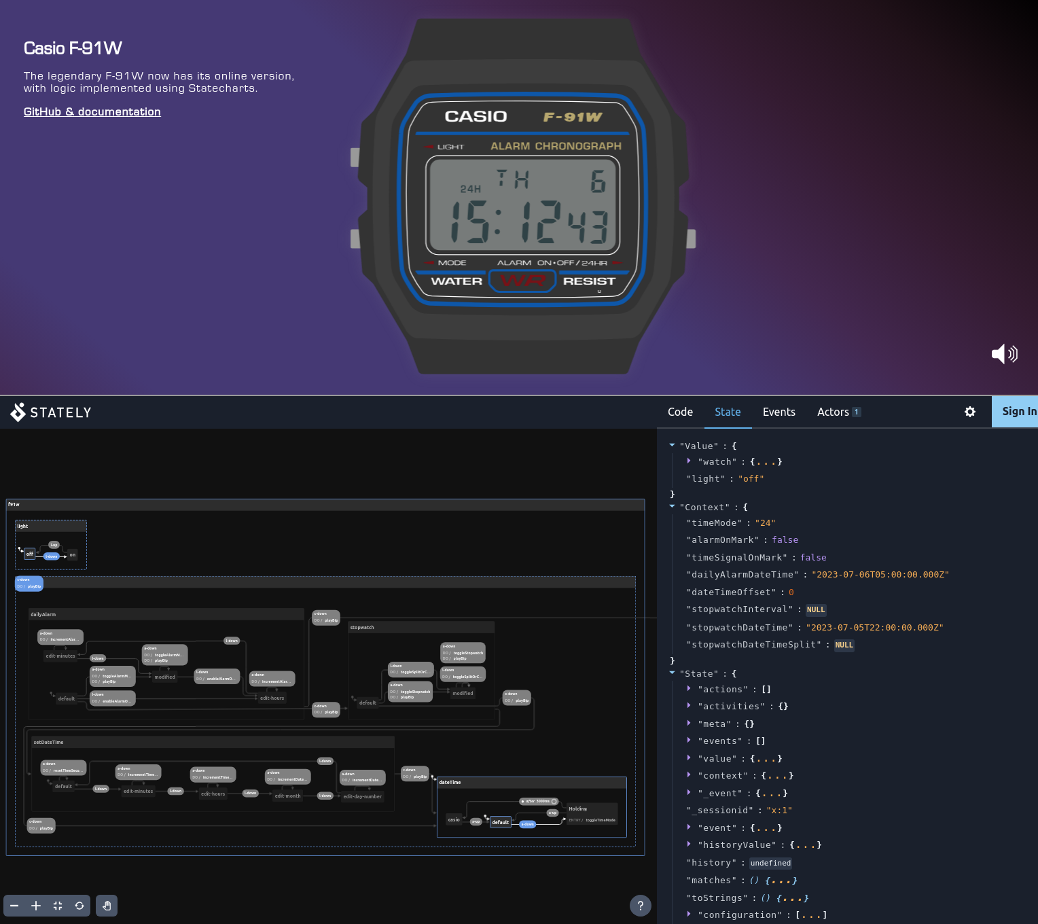Screen dimensions: 1038x924
Task: Click the "stopwatchInterval" NULL value
Action: click(x=816, y=609)
